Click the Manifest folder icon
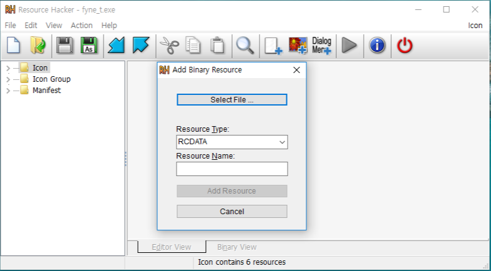The image size is (491, 271). tap(25, 90)
